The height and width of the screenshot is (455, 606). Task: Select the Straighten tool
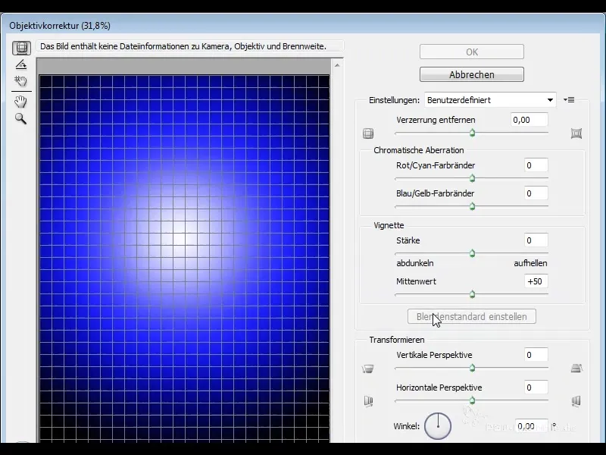click(21, 64)
